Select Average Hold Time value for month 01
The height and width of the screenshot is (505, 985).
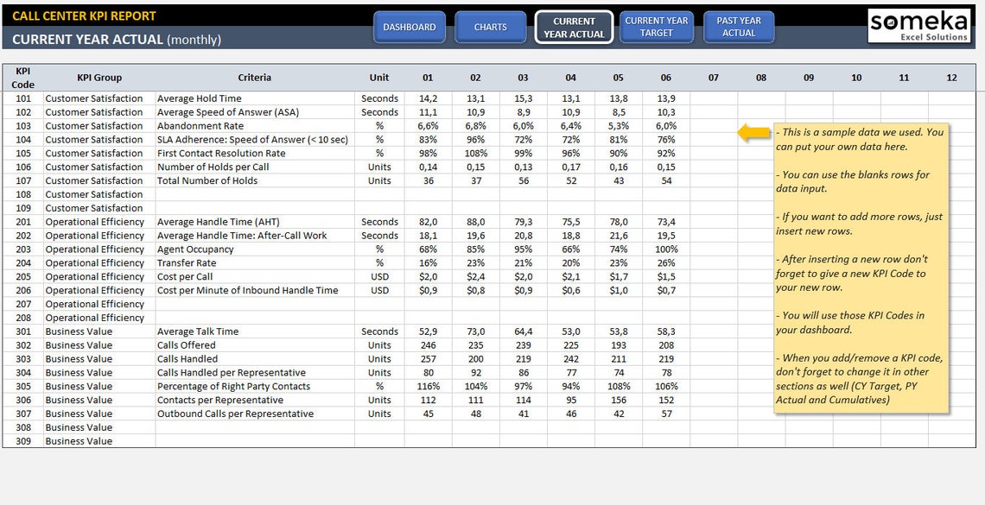(x=428, y=98)
